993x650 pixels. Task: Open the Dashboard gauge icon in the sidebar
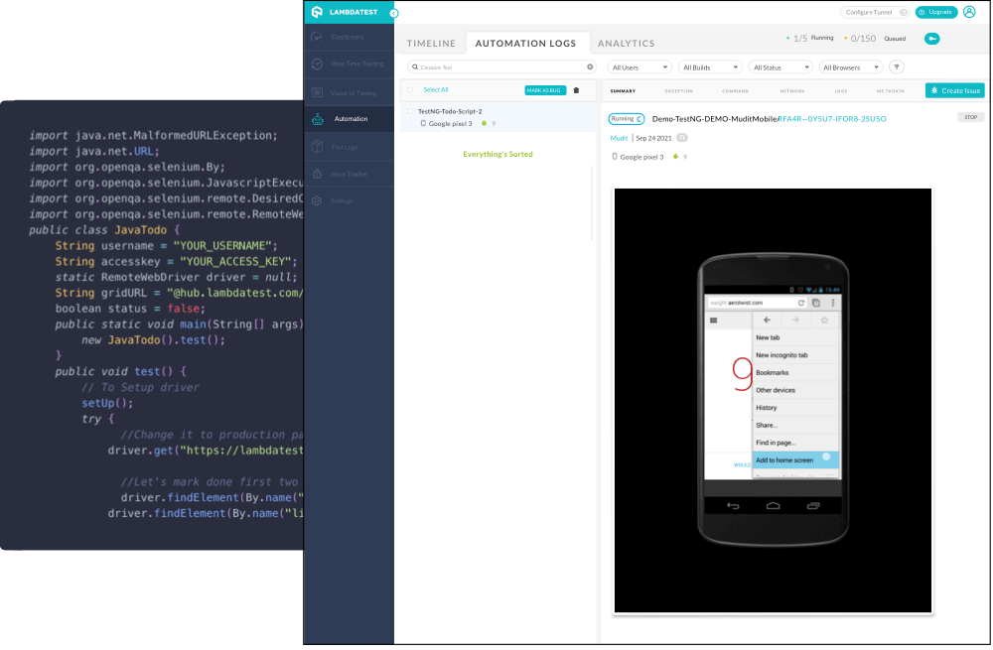click(x=318, y=37)
